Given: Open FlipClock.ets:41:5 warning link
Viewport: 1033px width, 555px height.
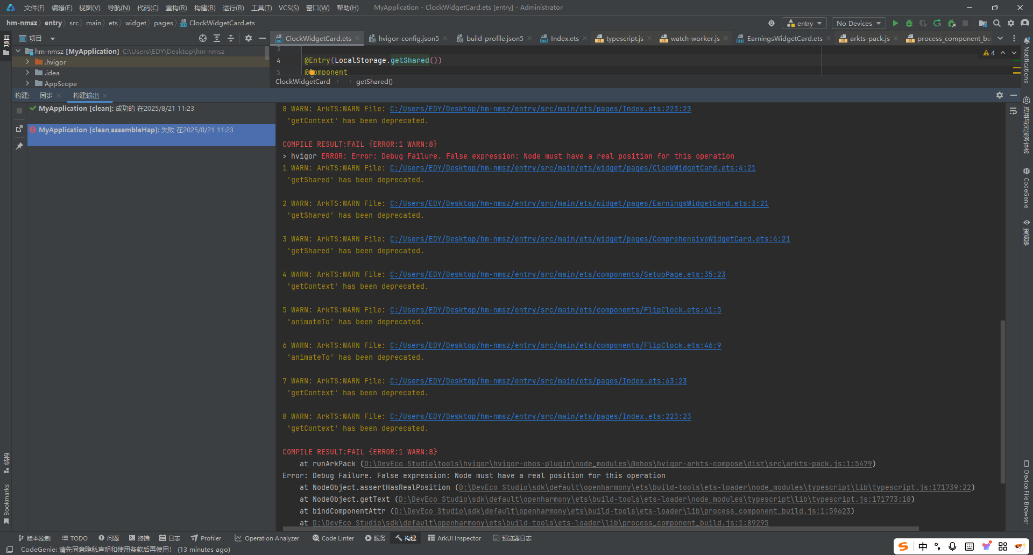Looking at the screenshot, I should [x=555, y=310].
